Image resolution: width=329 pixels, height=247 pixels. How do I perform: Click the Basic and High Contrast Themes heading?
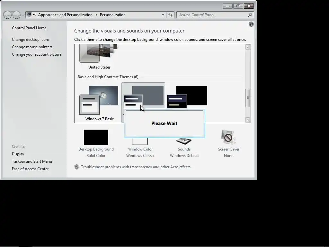(x=108, y=77)
